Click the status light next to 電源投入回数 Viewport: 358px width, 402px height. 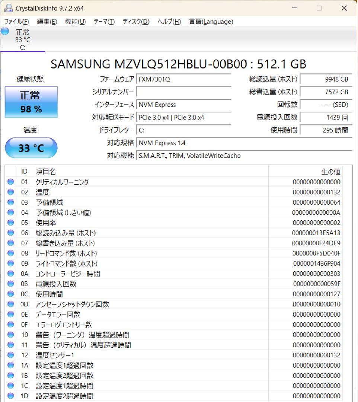pyautogui.click(x=10, y=284)
